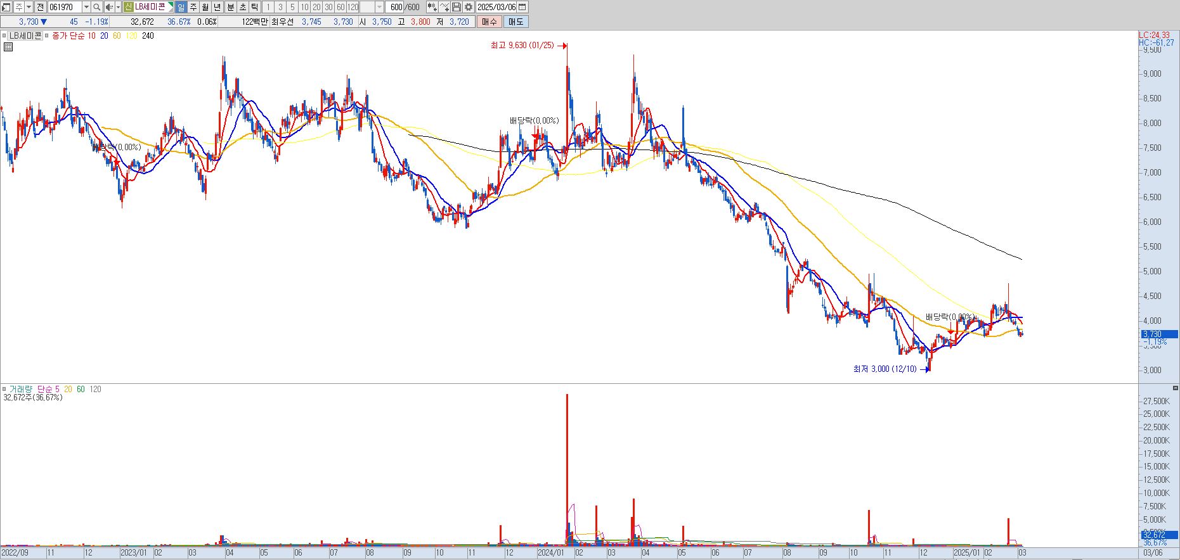Click the small square marker before 종가 단순

click(47, 36)
